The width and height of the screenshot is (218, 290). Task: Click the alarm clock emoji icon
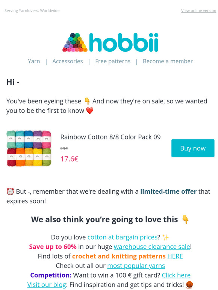(x=10, y=191)
